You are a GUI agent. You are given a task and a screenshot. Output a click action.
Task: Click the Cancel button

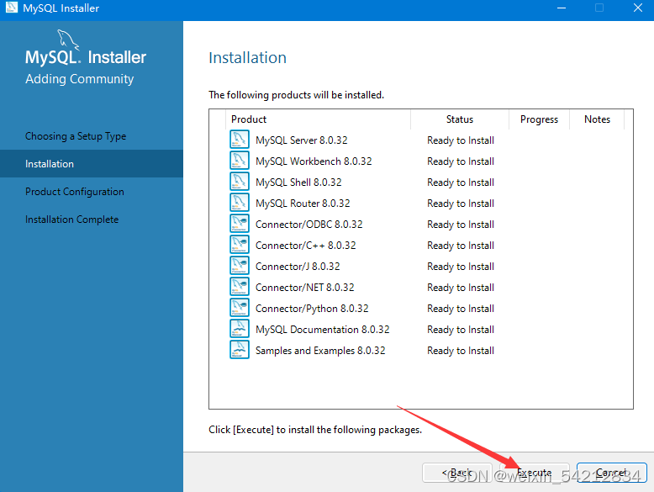coord(611,473)
